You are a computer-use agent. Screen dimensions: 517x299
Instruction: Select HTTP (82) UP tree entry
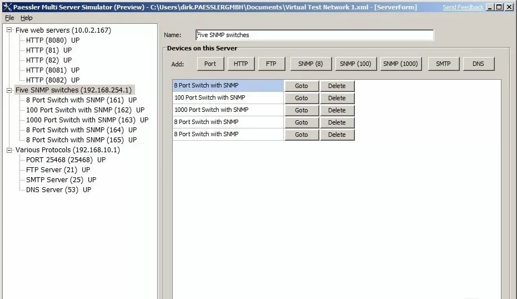point(49,60)
